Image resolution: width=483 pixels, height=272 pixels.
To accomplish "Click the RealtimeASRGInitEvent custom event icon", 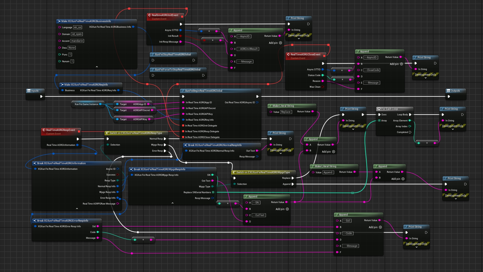I will 149,15.
